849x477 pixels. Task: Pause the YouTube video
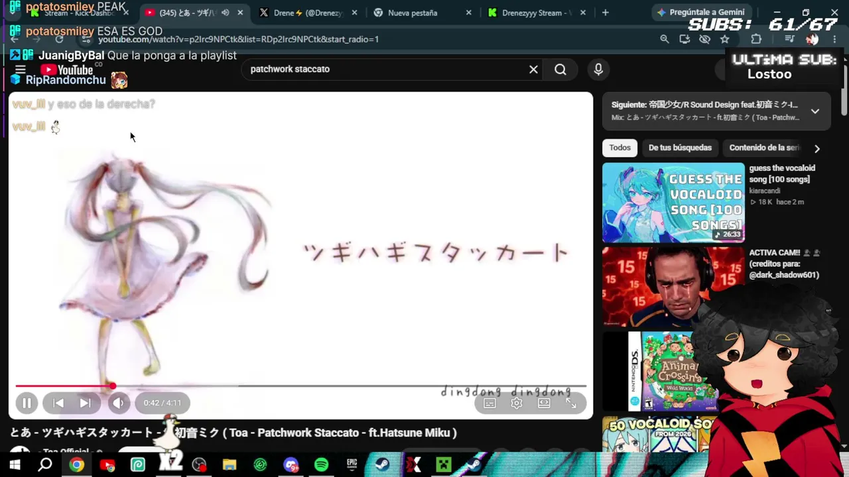coord(27,403)
